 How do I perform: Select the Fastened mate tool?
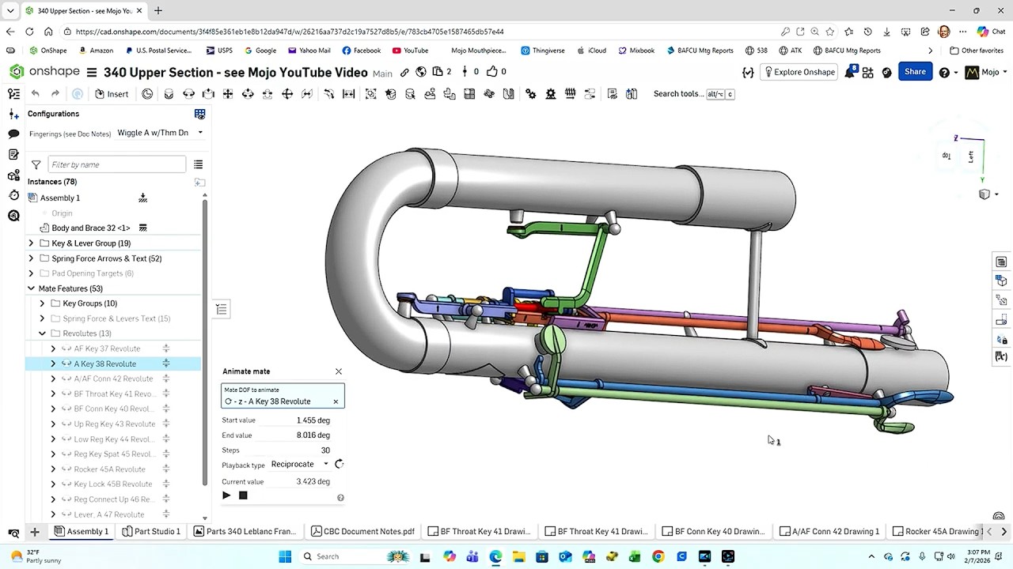[x=169, y=93]
